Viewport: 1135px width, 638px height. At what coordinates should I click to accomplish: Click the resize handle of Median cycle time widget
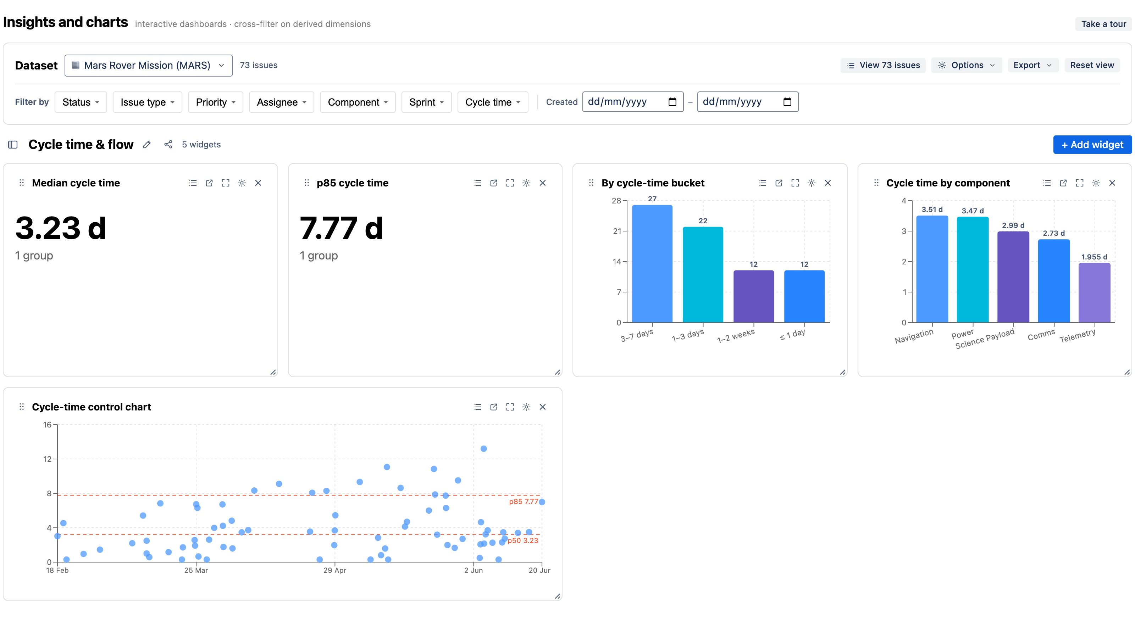point(273,372)
